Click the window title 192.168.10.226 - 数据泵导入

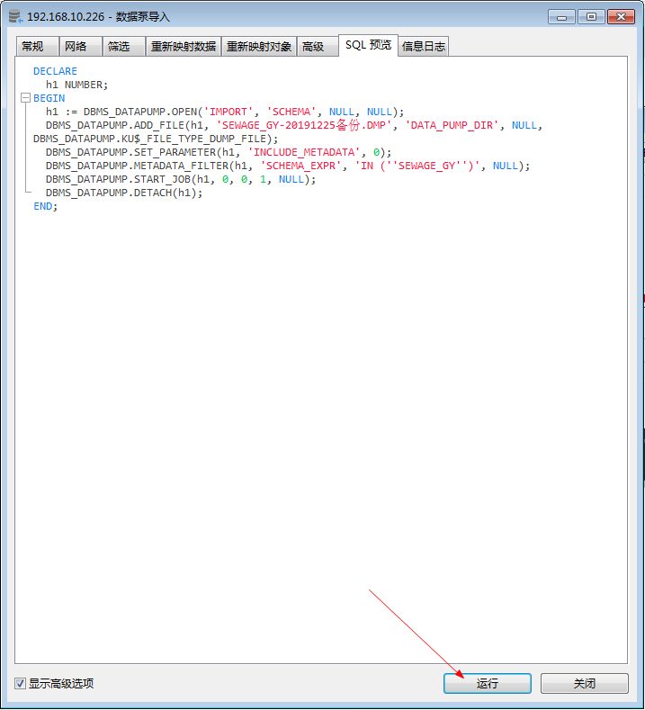tap(98, 17)
